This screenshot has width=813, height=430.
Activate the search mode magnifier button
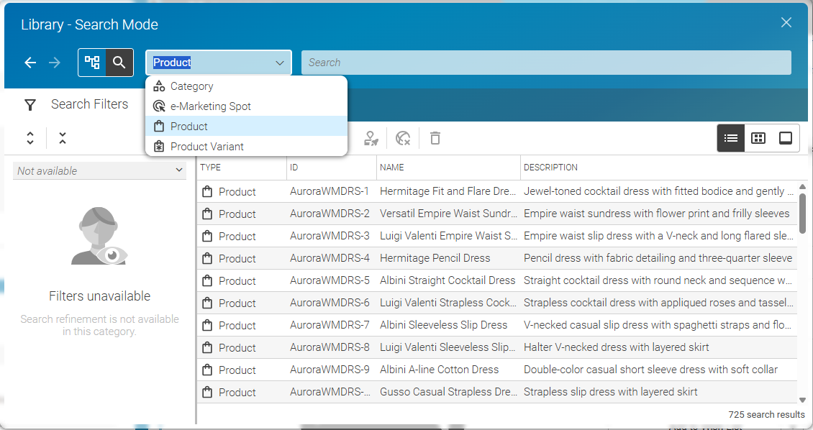tap(119, 63)
